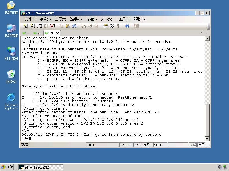Click the Telnet status bar field
This screenshot has width=229, height=171.
102,145
